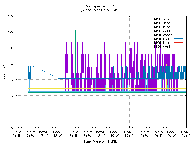This screenshot has width=192, height=144.
Task: Click the y-axis tick value -20
Action: [x=11, y=128]
